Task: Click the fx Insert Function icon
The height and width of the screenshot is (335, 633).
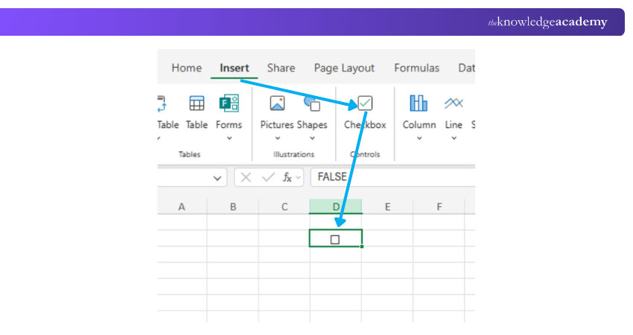Action: (287, 177)
